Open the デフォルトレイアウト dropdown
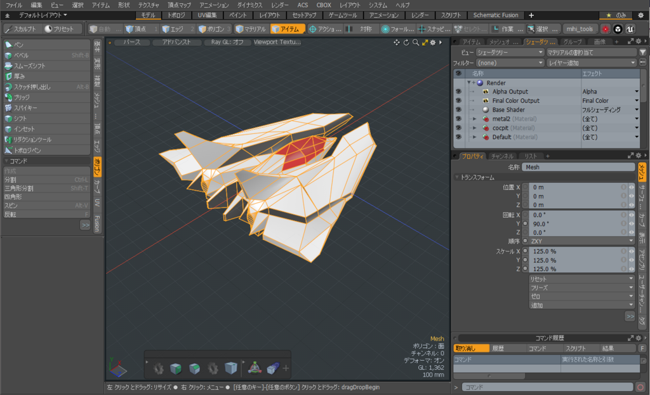The height and width of the screenshot is (395, 650). (43, 15)
